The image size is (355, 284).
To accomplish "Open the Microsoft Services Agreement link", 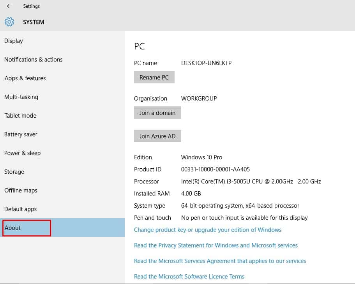I will [220, 261].
